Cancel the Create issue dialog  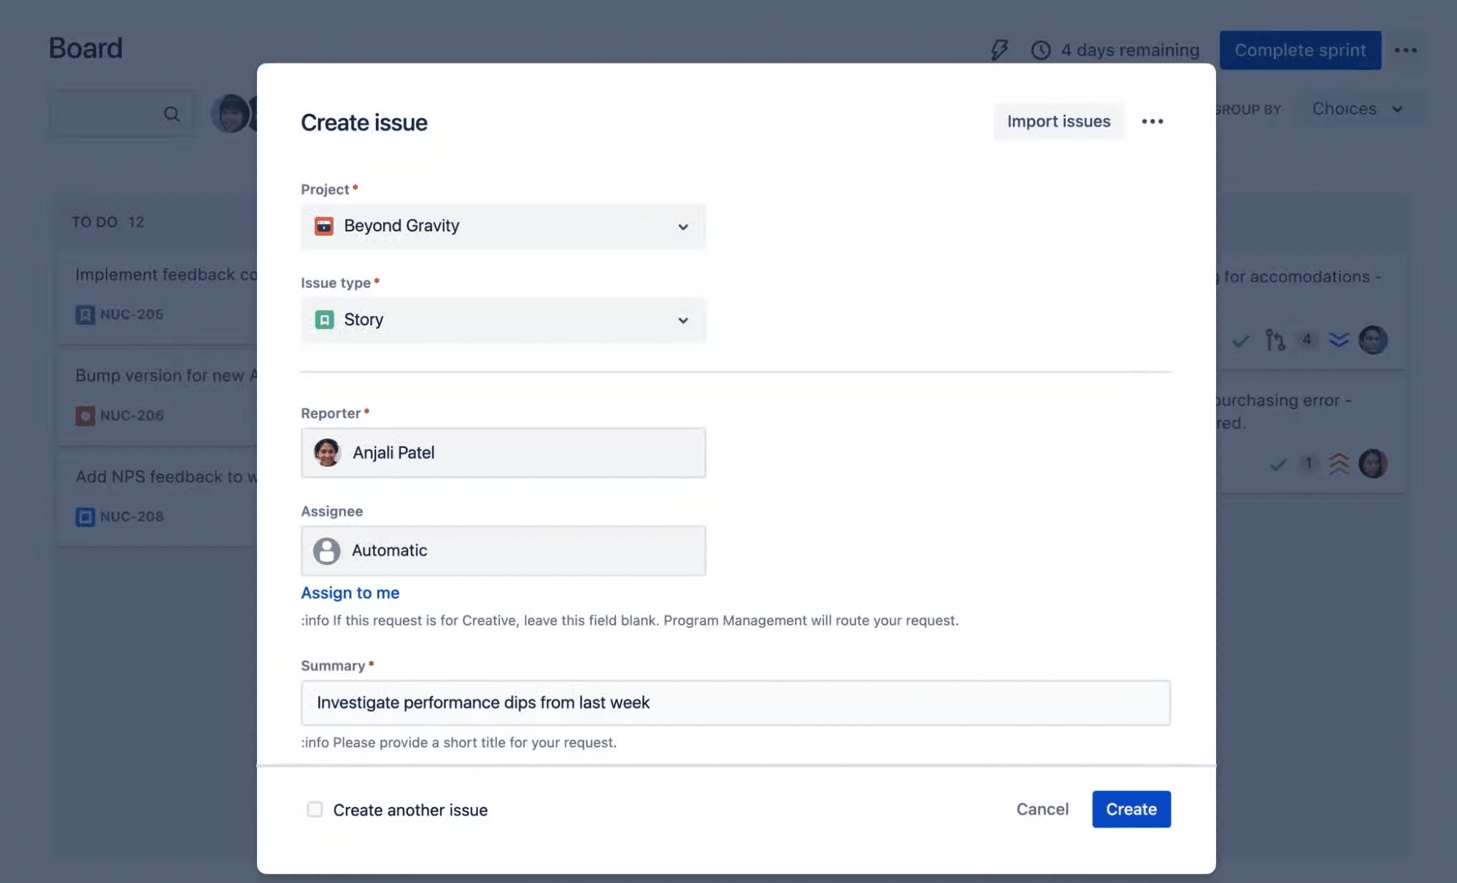pyautogui.click(x=1042, y=809)
